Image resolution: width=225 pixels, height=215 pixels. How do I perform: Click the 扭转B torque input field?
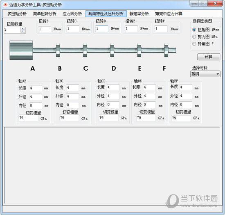pyautogui.click(x=45, y=29)
